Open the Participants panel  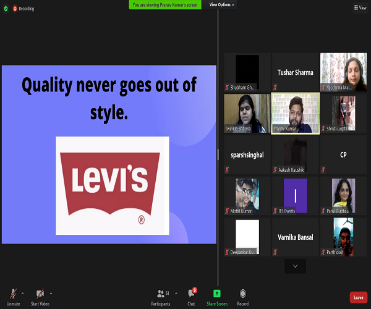(x=161, y=298)
